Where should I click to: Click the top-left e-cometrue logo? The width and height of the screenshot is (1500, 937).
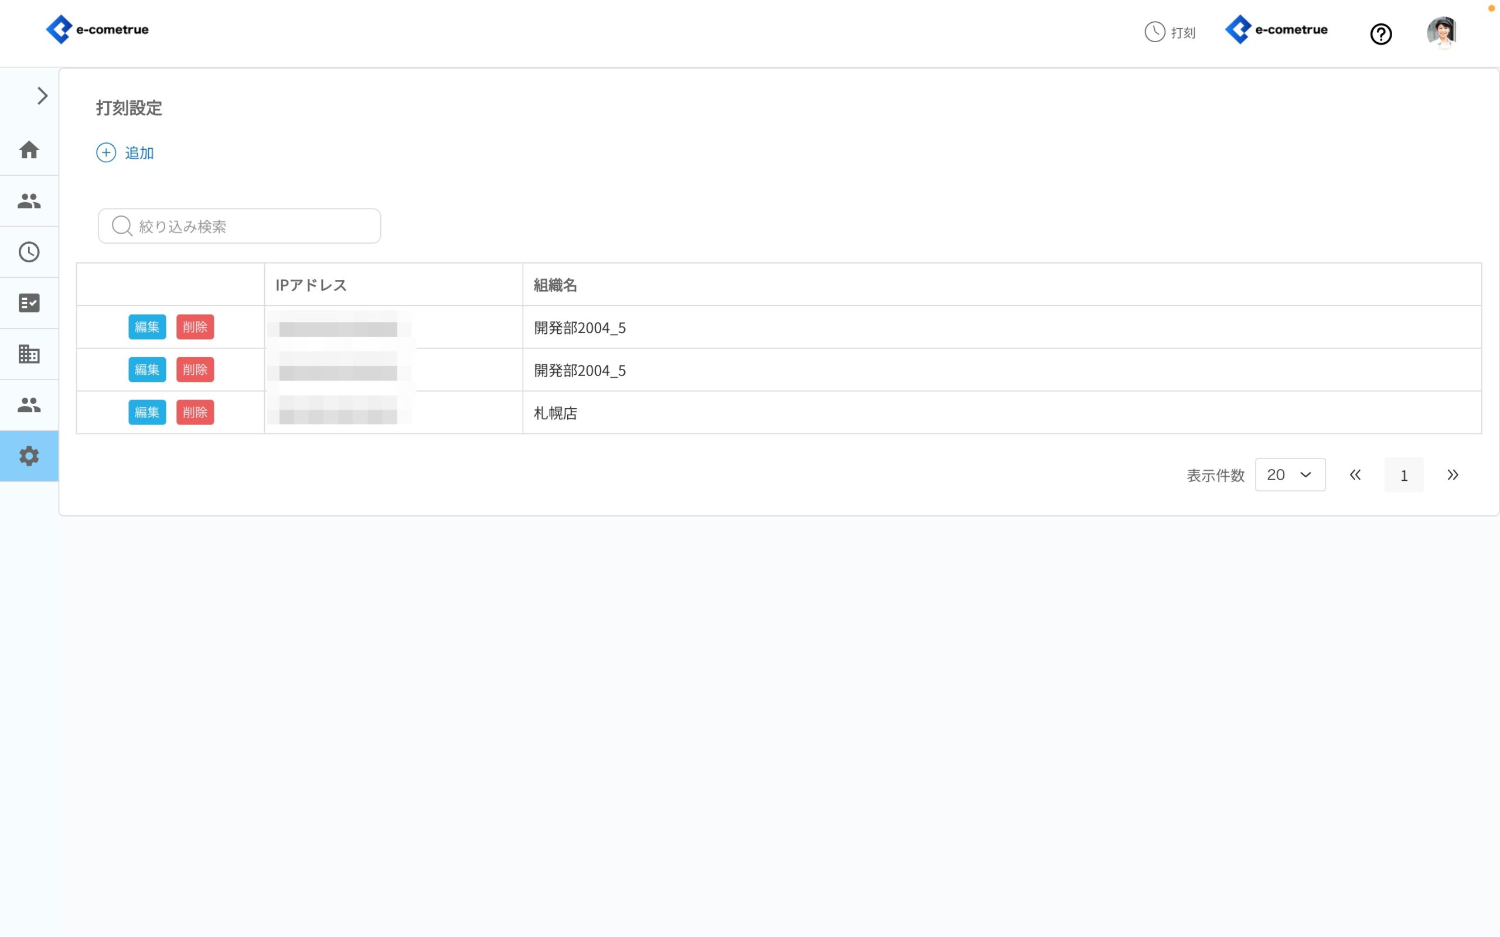(98, 29)
